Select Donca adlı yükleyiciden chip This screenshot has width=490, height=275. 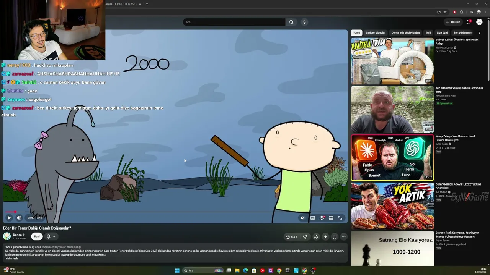click(x=405, y=33)
